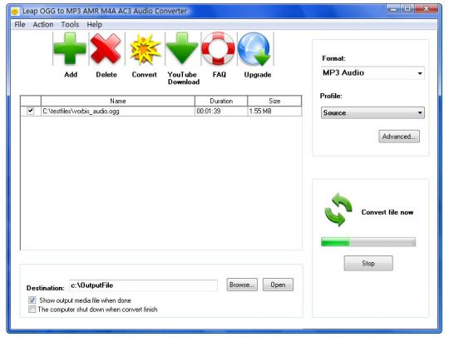Screen dimensions: 449x337
Task: Click the green plus Add icon
Action: [70, 49]
